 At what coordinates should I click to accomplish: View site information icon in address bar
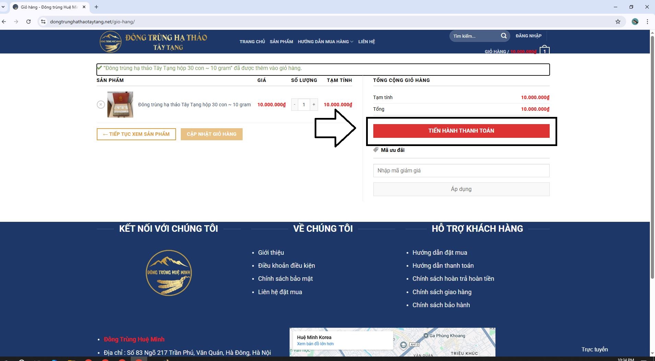point(43,22)
